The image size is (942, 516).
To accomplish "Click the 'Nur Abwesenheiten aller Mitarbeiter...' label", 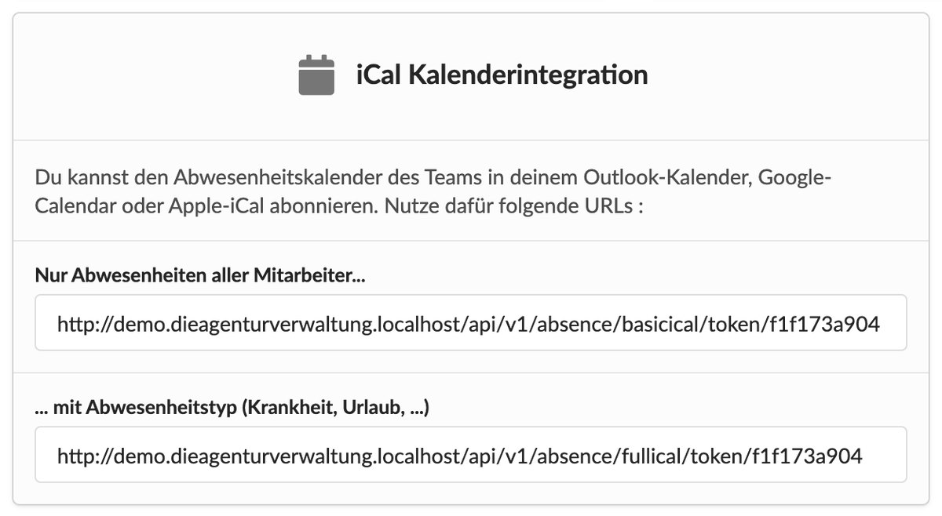I will pyautogui.click(x=200, y=276).
